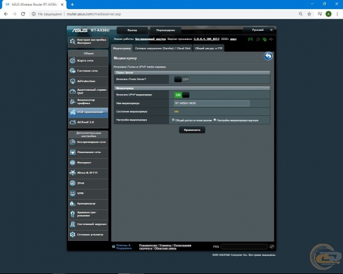Open the wireless router operating mode link
This screenshot has width=343, height=274.
[x=150, y=39]
